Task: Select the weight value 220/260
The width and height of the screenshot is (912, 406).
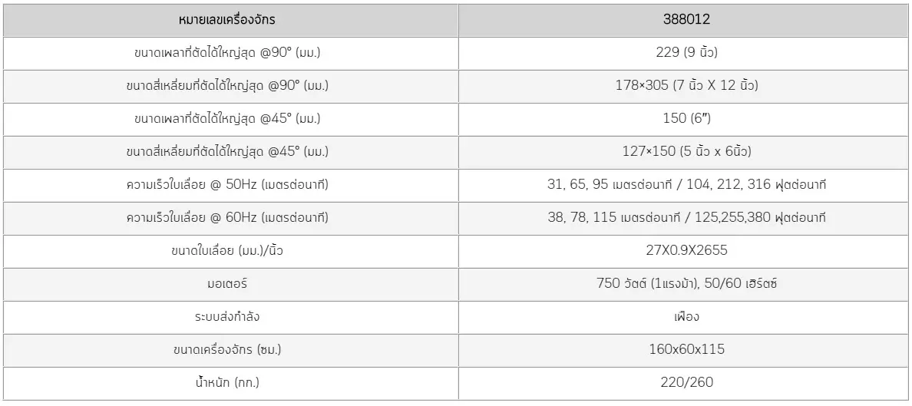Action: click(x=686, y=383)
